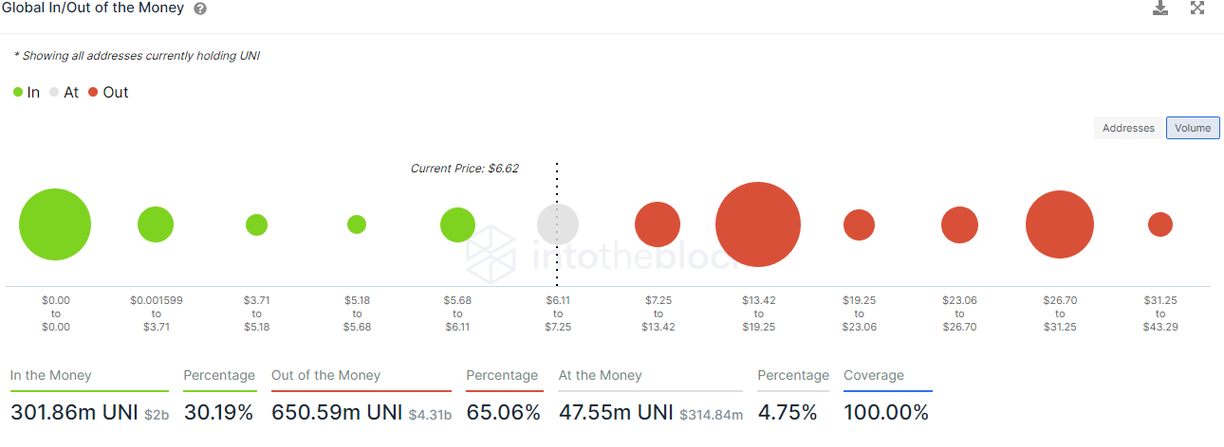Toggle the gray At legend item
The image size is (1224, 447).
[65, 93]
